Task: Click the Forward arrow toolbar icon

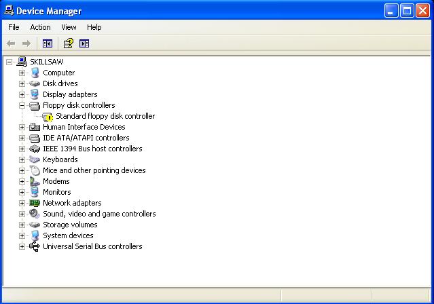Action: [x=26, y=43]
